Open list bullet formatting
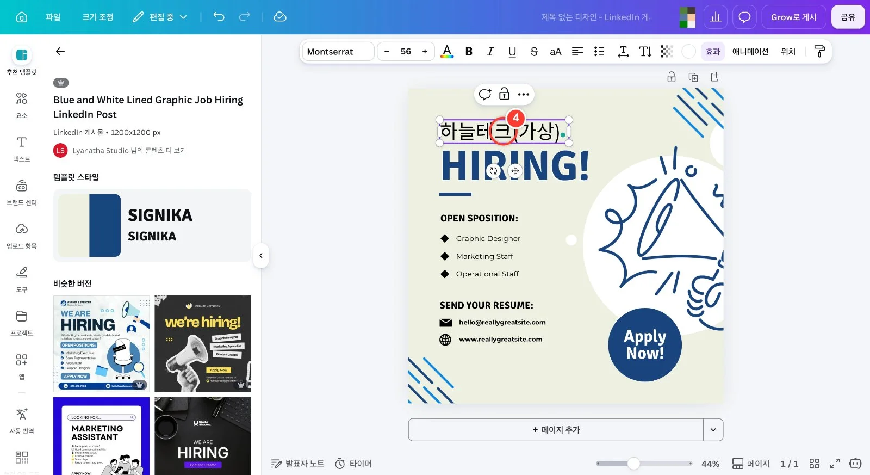This screenshot has height=475, width=870. click(599, 52)
